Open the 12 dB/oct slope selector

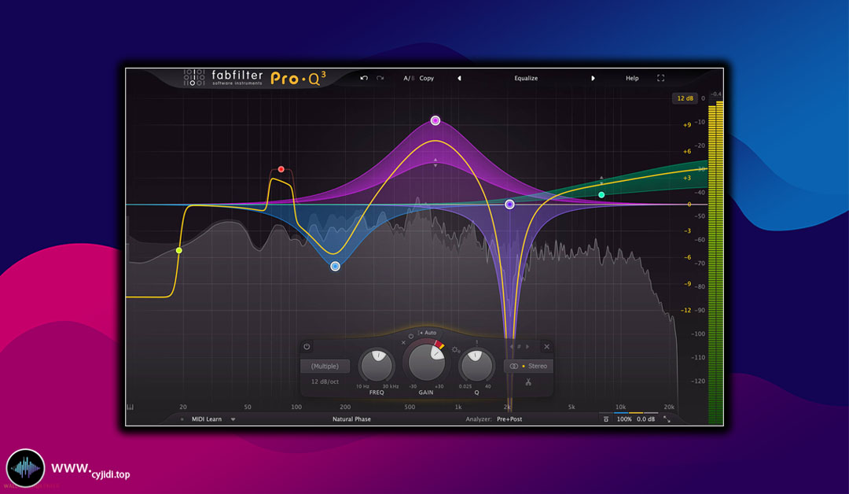pyautogui.click(x=325, y=382)
